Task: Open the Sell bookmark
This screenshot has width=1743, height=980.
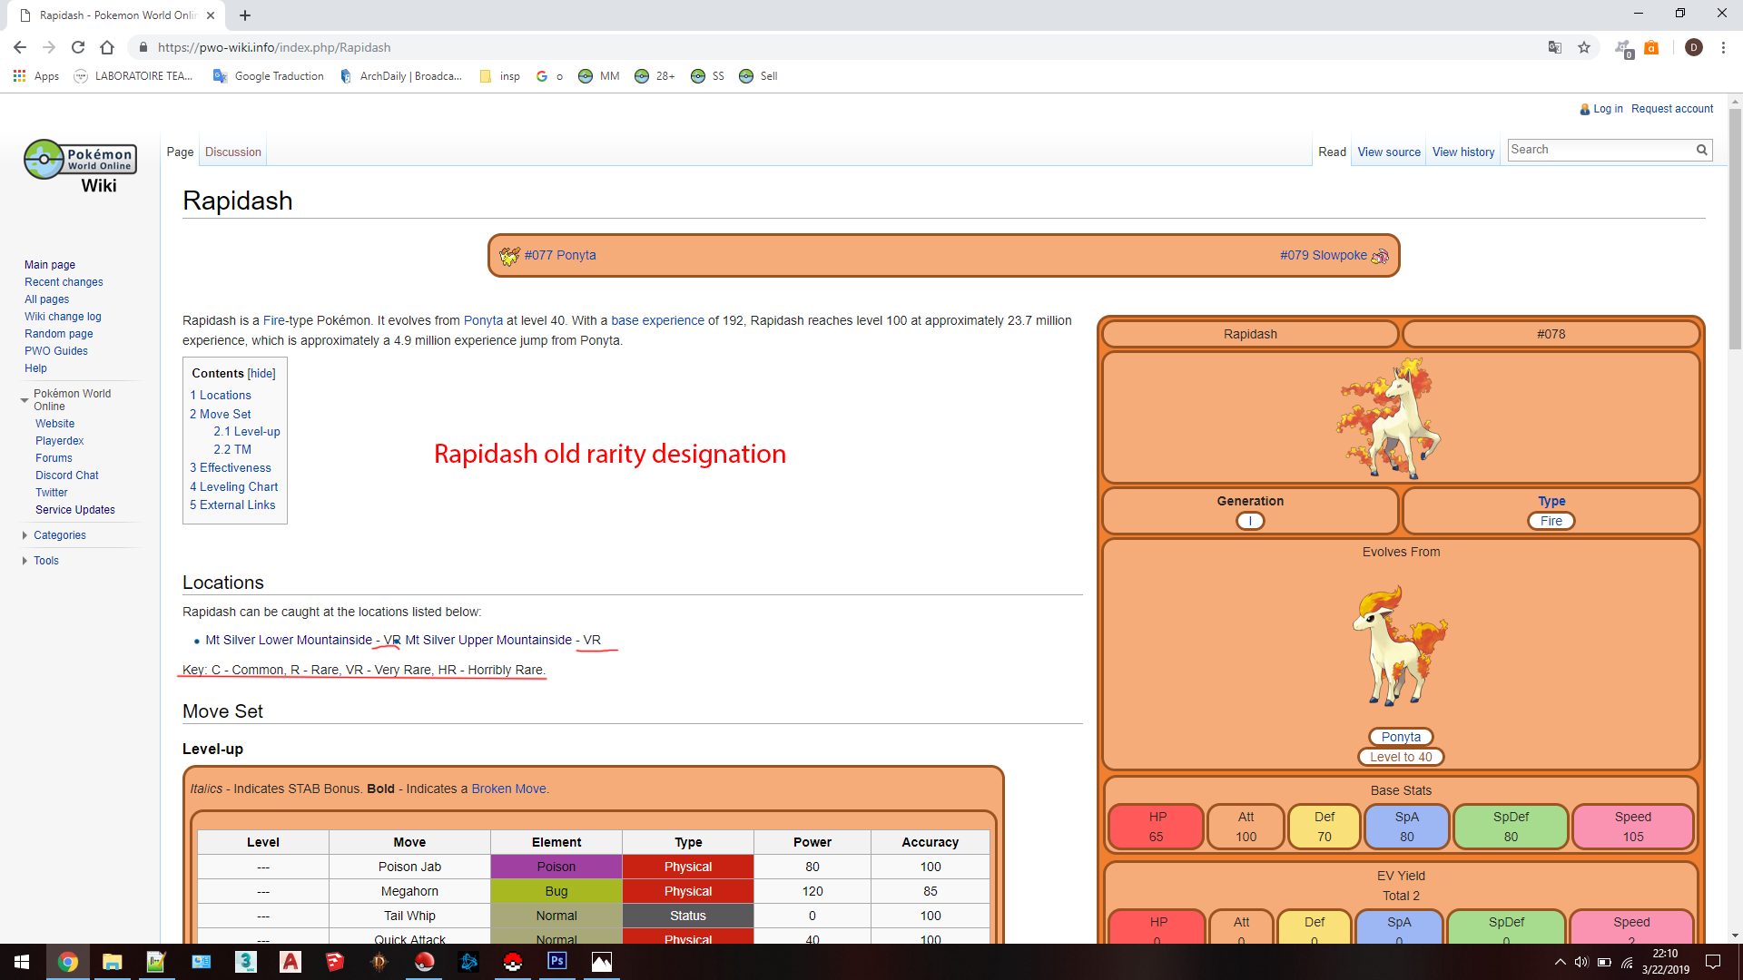Action: pos(759,76)
